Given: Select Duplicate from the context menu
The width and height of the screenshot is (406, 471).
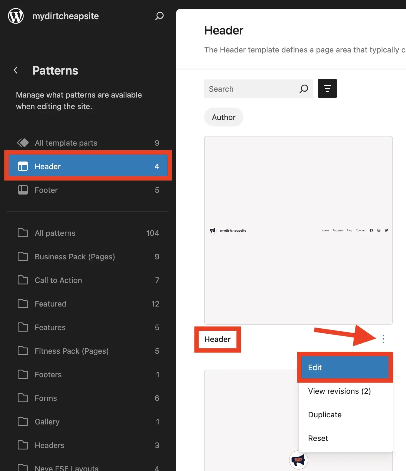Looking at the screenshot, I should point(325,414).
